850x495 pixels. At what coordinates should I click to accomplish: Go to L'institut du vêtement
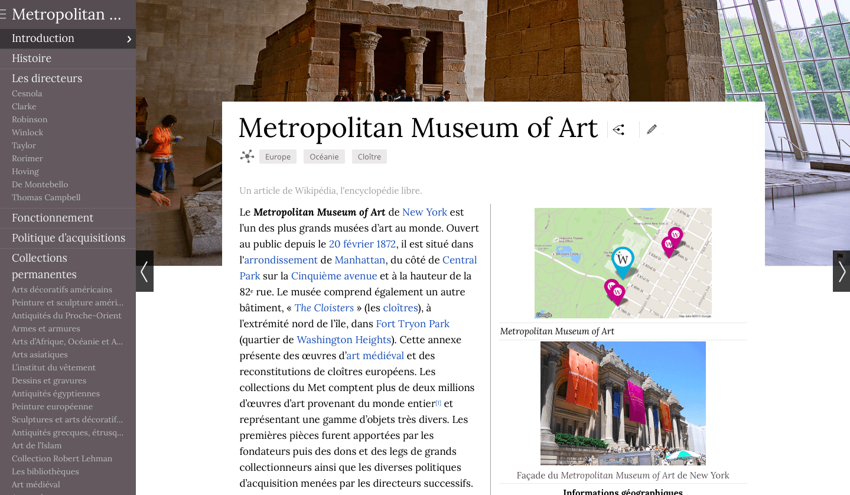tap(54, 367)
